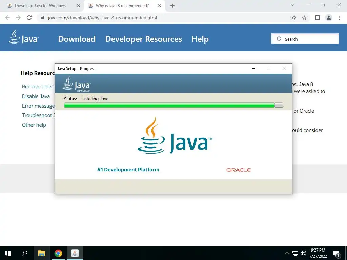
Task: Open the clock showing 9:27 PM
Action: (x=318, y=253)
